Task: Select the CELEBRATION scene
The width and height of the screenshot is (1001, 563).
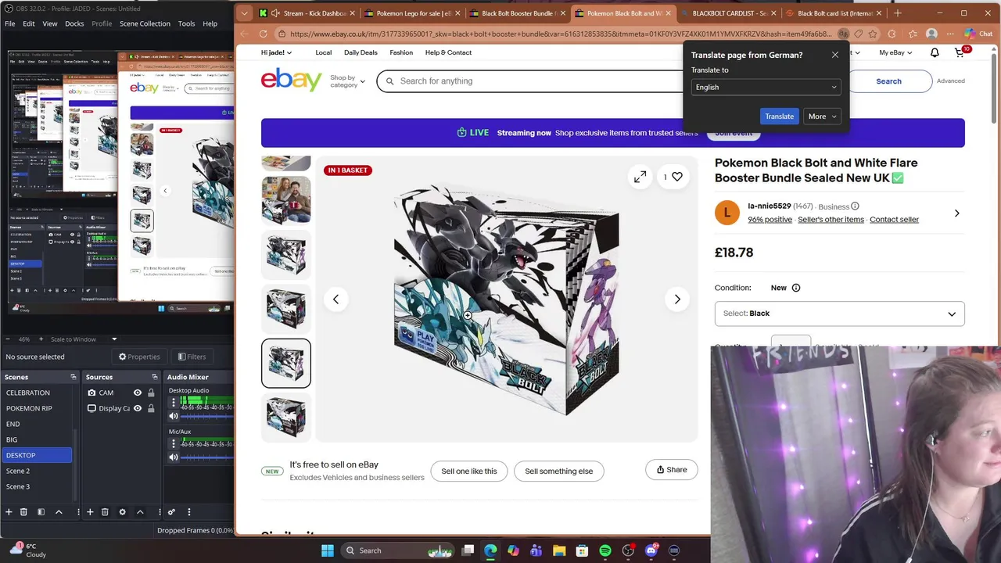Action: click(x=37, y=393)
